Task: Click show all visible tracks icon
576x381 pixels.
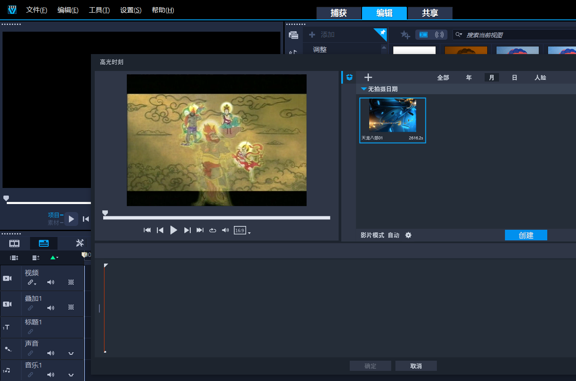Action: [x=14, y=258]
